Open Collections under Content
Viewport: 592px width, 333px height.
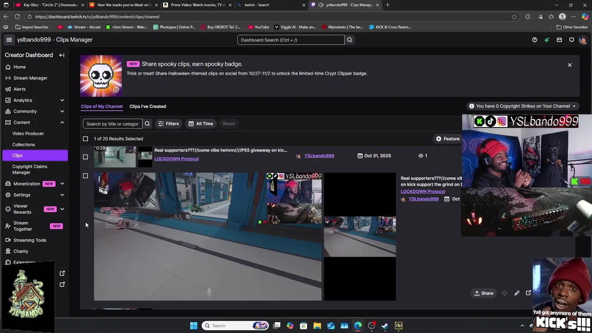tap(24, 144)
